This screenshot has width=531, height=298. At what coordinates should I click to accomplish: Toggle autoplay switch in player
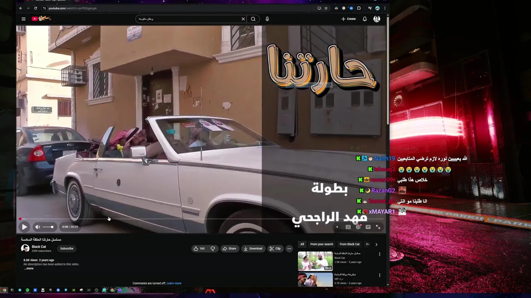pos(337,227)
